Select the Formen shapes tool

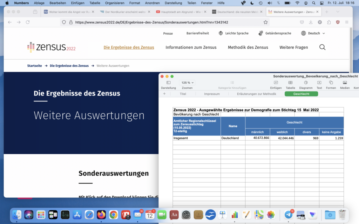(x=331, y=83)
